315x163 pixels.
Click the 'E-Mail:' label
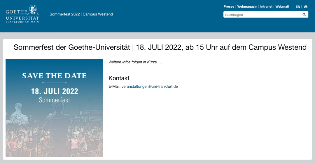[x=115, y=86]
